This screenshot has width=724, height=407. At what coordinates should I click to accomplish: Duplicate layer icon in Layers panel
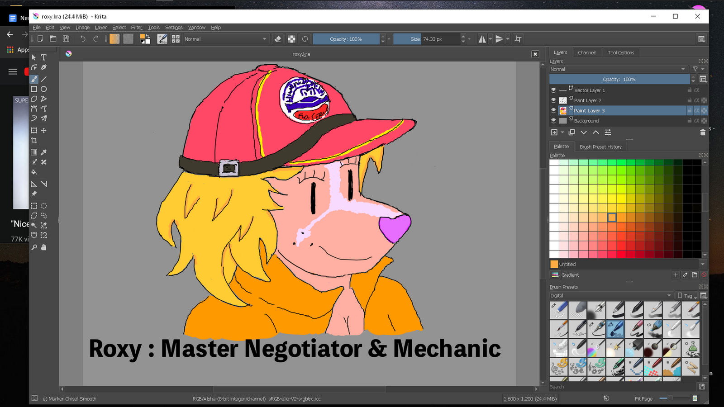(572, 133)
